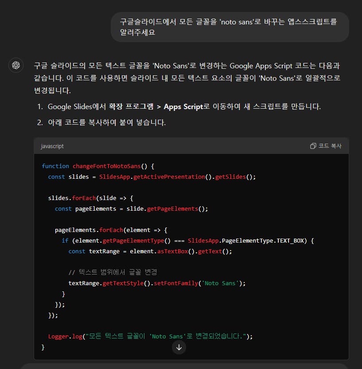
Task: Click the intro paragraph starting '구글 슬라이드의 모든'
Action: (187, 78)
